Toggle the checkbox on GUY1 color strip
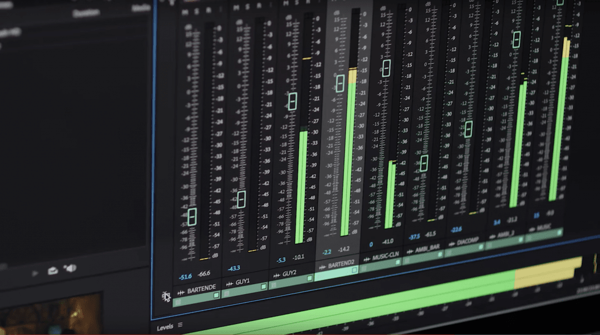 pyautogui.click(x=264, y=287)
